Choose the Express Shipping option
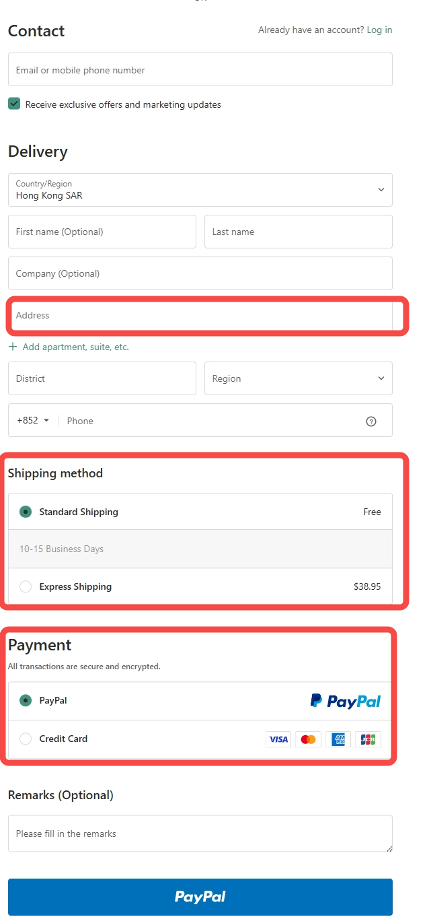This screenshot has height=917, width=429. coord(26,586)
